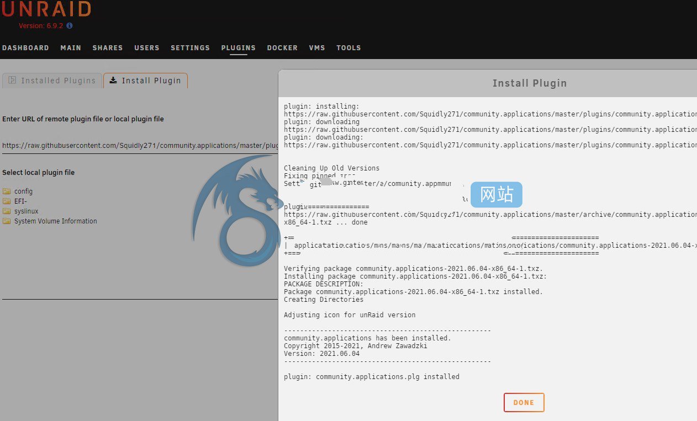Select the config folder name
This screenshot has width=697, height=421.
(23, 191)
